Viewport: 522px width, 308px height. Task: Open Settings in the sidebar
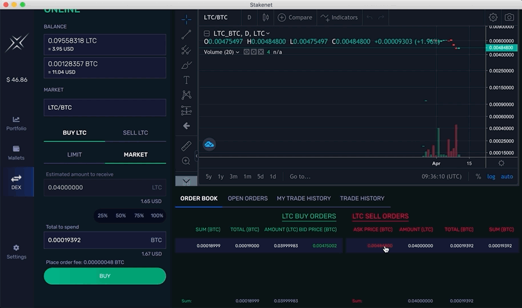(16, 252)
